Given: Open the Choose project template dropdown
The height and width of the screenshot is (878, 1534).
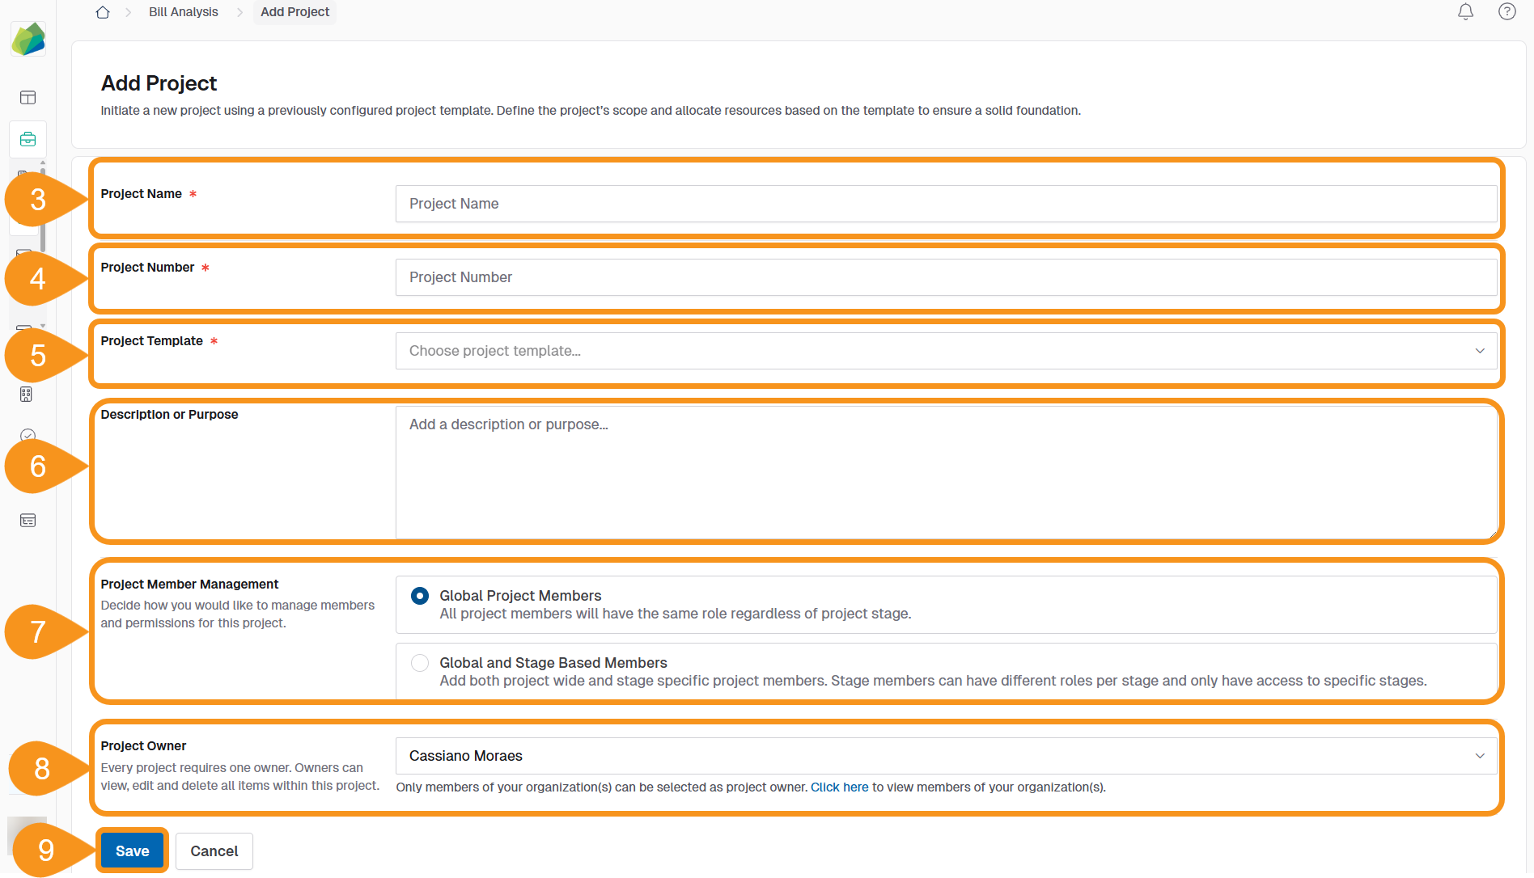Looking at the screenshot, I should (x=947, y=350).
